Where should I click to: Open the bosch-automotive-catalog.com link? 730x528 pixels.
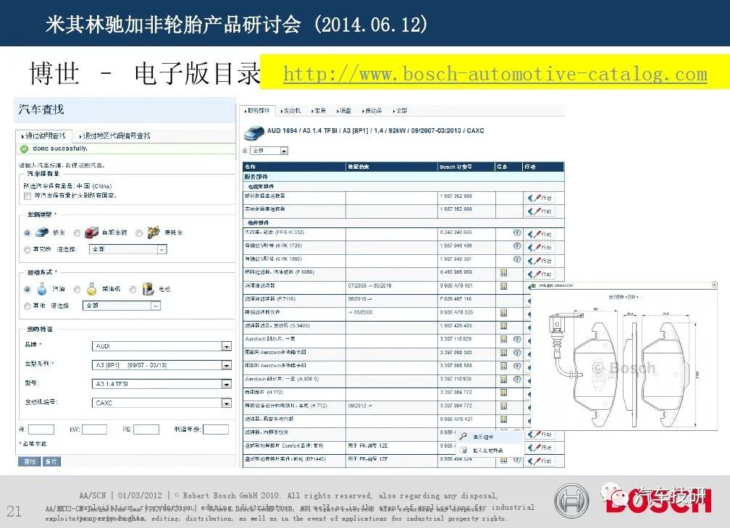(x=495, y=75)
